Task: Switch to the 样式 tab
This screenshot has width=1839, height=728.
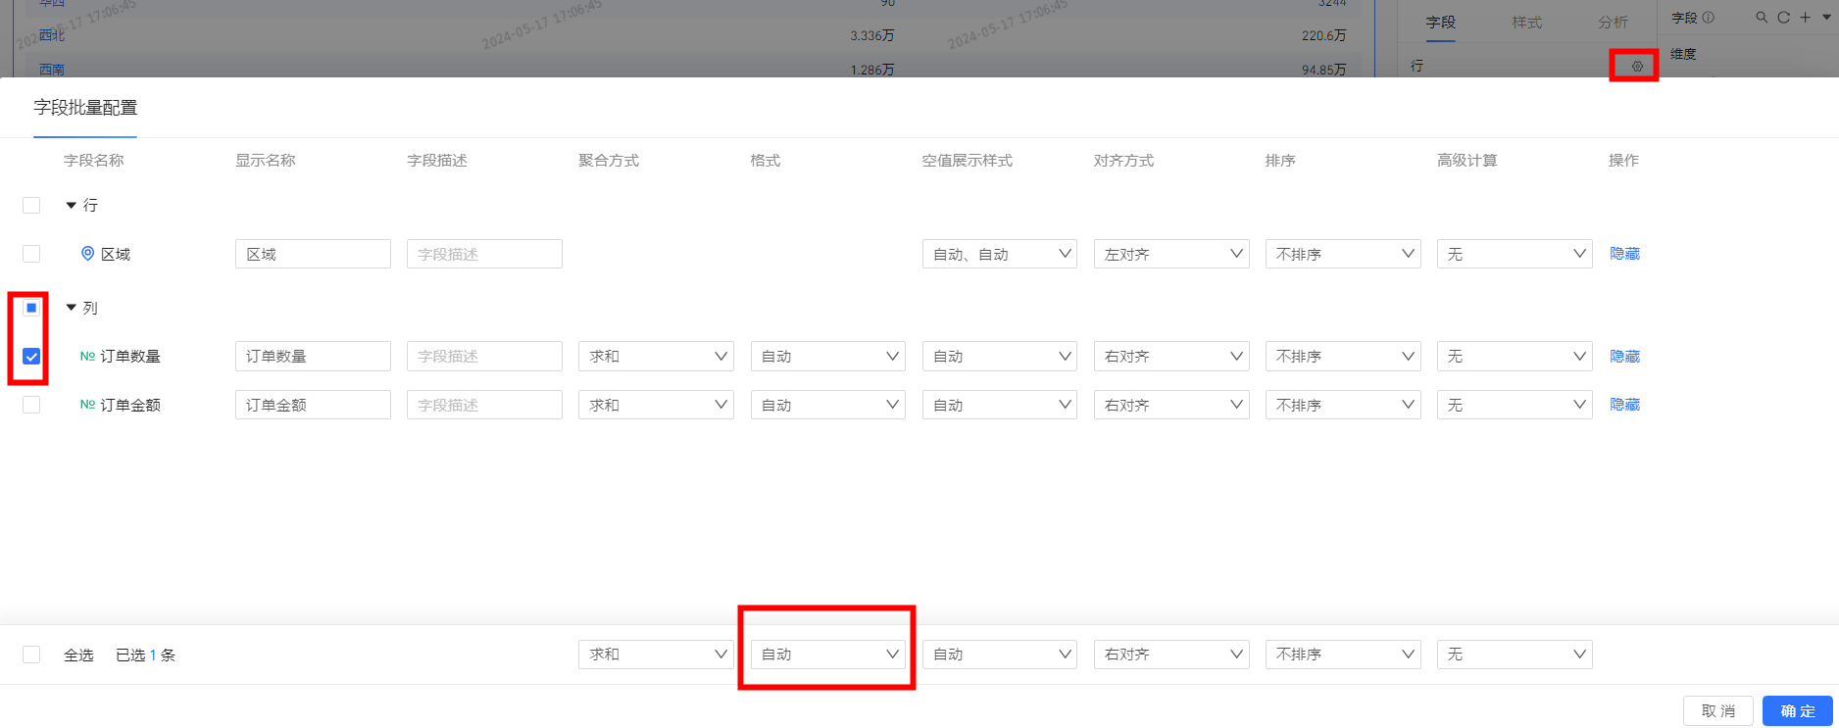Action: coord(1526,22)
